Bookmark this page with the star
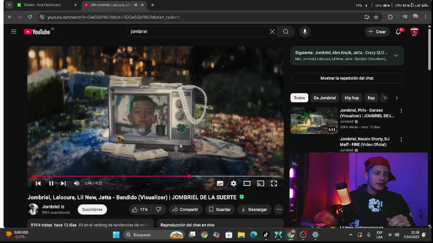This screenshot has height=243, width=433. coord(376,17)
